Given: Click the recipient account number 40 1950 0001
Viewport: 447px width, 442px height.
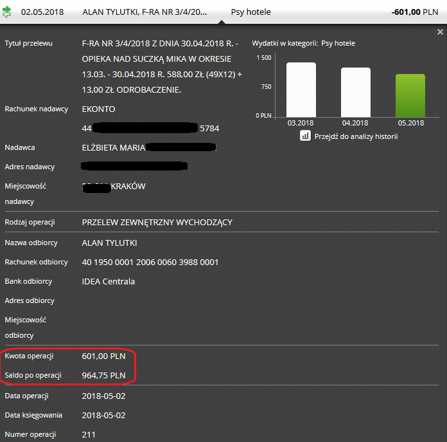Looking at the screenshot, I should pos(150,262).
